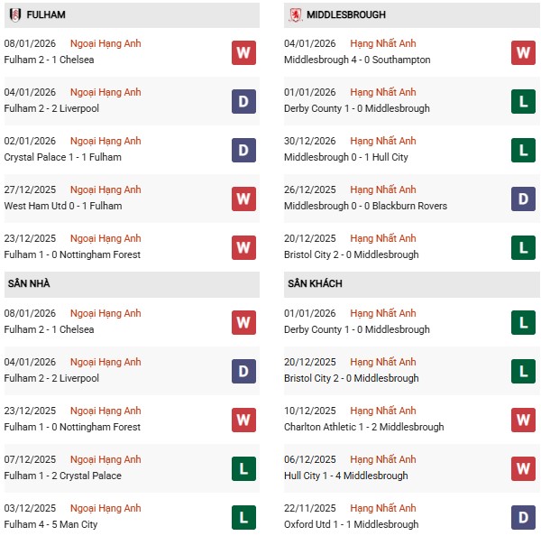Image resolution: width=541 pixels, height=536 pixels.
Task: Click Ngoại Hạng Anh league link dated 27/12/2025
Action: 107,189
